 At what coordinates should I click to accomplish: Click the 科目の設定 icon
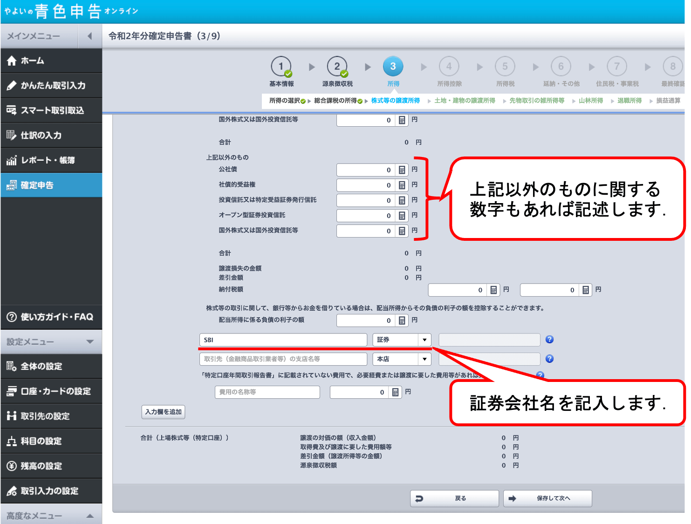click(x=12, y=441)
